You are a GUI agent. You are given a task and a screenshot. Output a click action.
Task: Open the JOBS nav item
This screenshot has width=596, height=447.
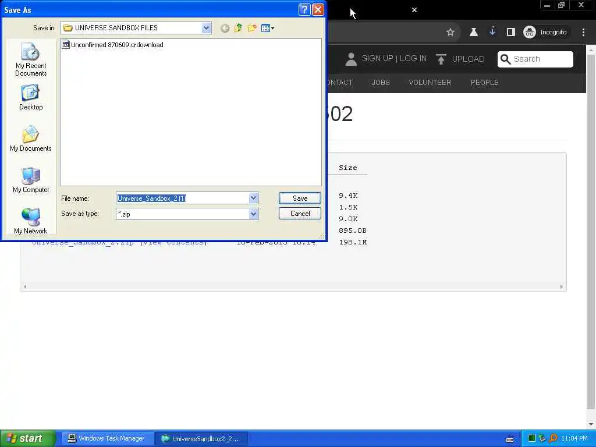381,83
